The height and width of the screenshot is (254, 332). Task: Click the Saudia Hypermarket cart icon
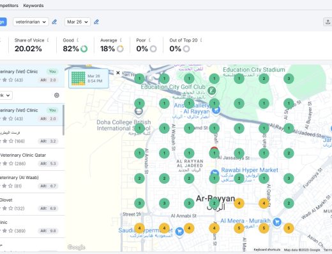pos(179,231)
